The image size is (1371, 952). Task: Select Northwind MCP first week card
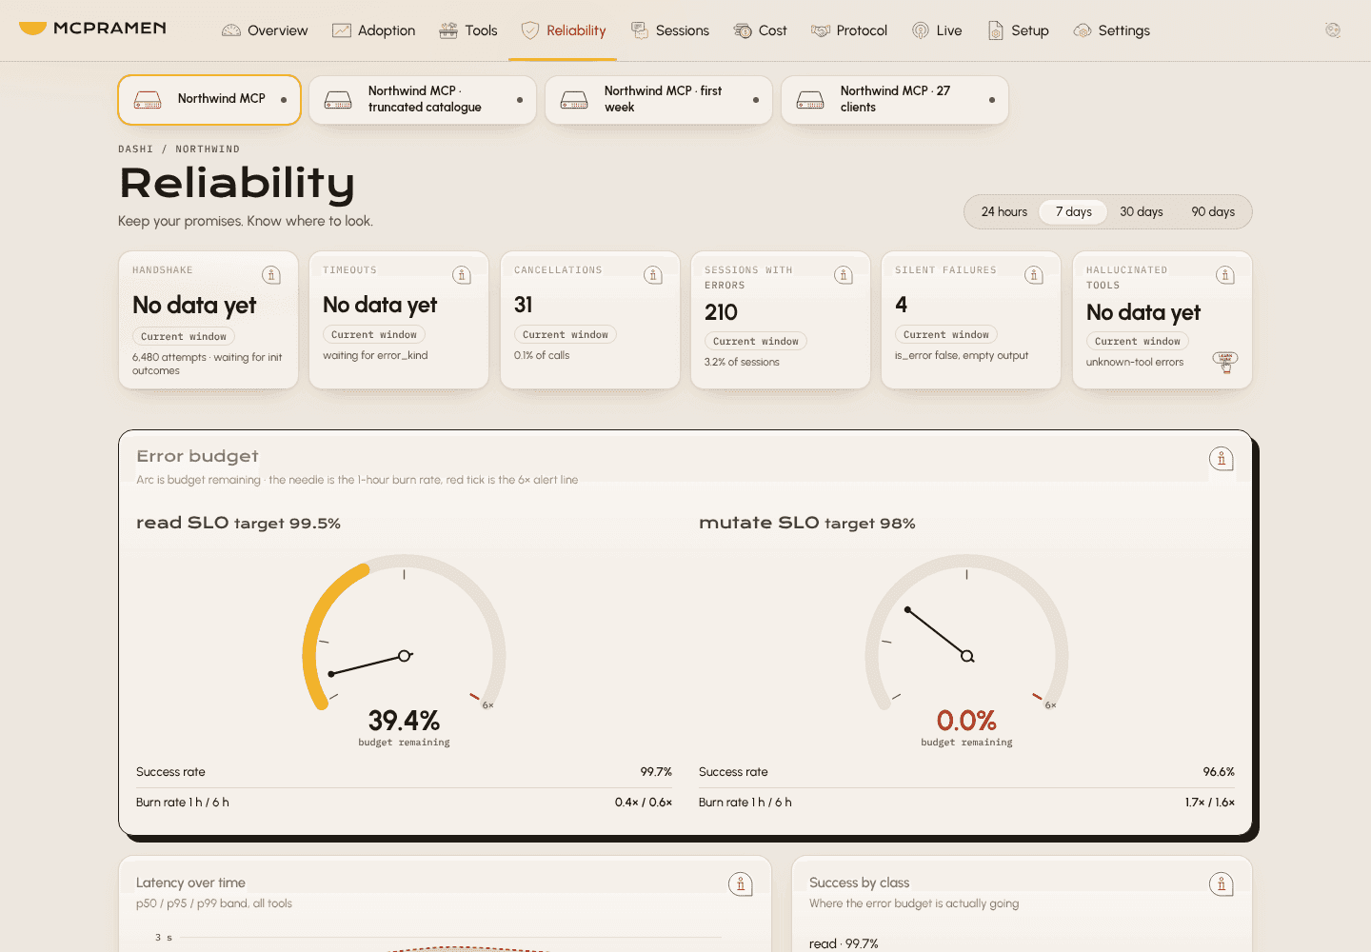pos(659,100)
